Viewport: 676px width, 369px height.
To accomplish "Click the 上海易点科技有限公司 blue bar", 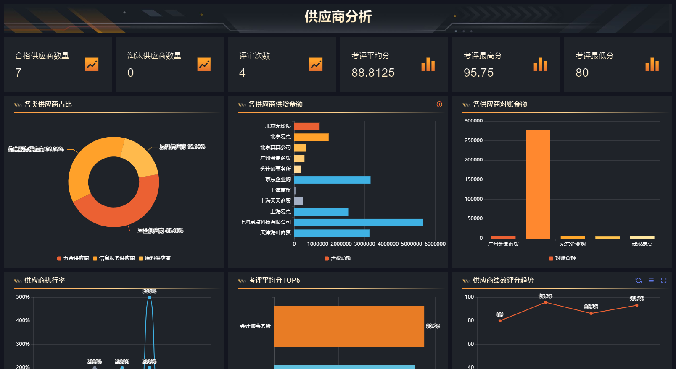I will coord(358,222).
